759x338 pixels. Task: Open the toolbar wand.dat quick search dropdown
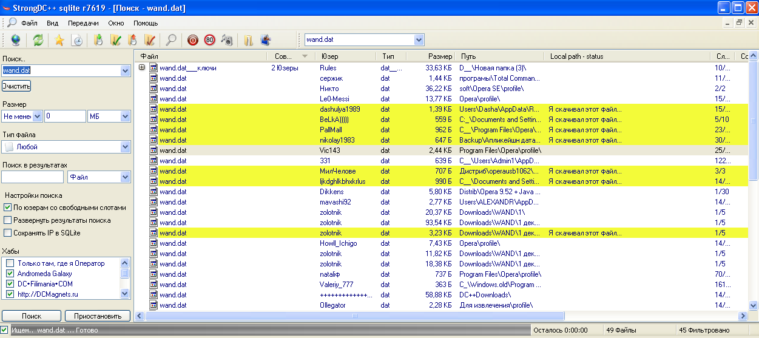point(419,39)
